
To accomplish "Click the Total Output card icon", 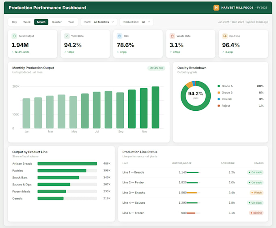I will point(14,36).
